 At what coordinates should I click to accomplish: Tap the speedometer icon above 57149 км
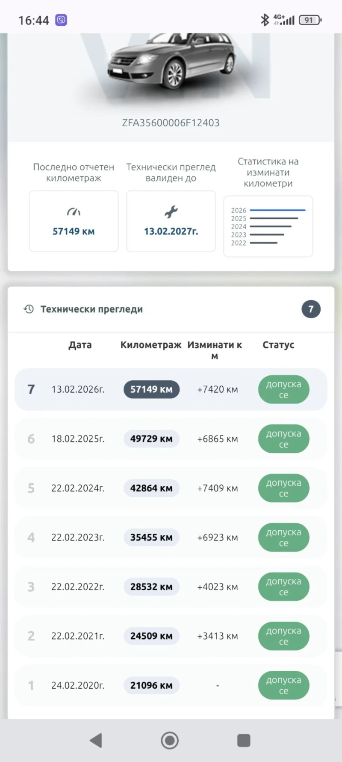[74, 212]
